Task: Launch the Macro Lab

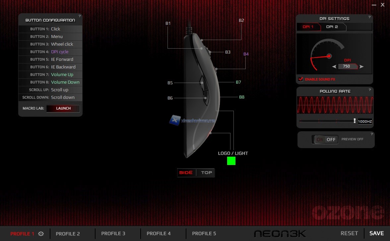Action: click(63, 108)
